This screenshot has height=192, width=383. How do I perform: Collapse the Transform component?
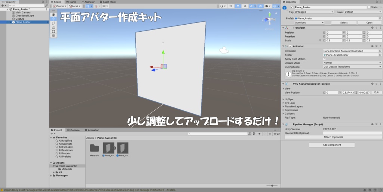pyautogui.click(x=283, y=28)
